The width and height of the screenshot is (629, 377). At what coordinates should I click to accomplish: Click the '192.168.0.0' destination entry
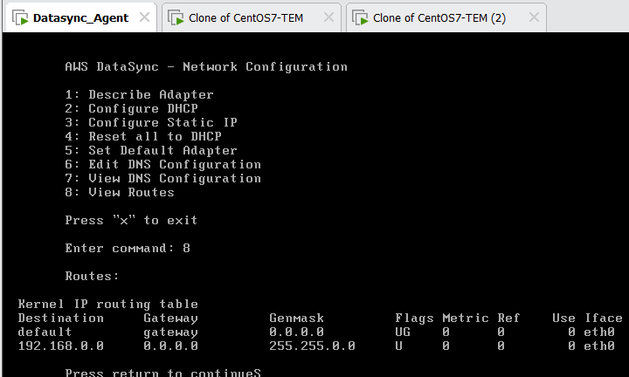pyautogui.click(x=61, y=346)
